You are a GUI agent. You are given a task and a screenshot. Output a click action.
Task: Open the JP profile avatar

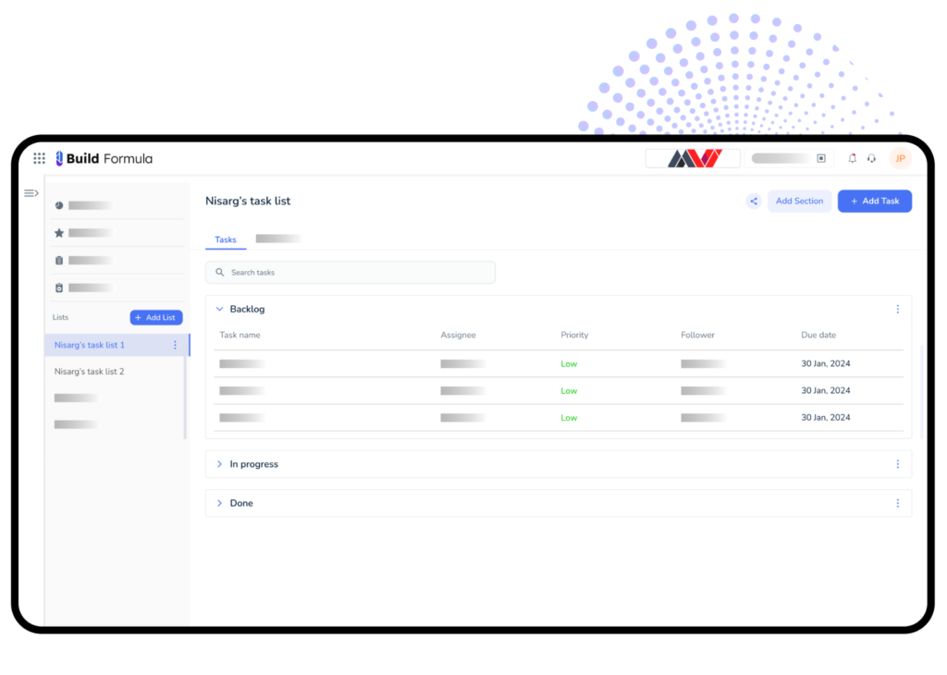(899, 158)
